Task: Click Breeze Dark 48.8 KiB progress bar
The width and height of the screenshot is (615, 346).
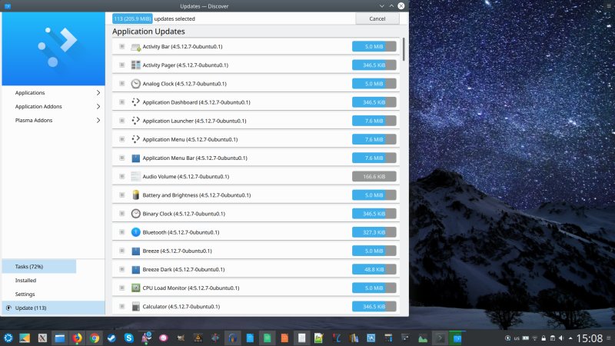Action: [374, 270]
